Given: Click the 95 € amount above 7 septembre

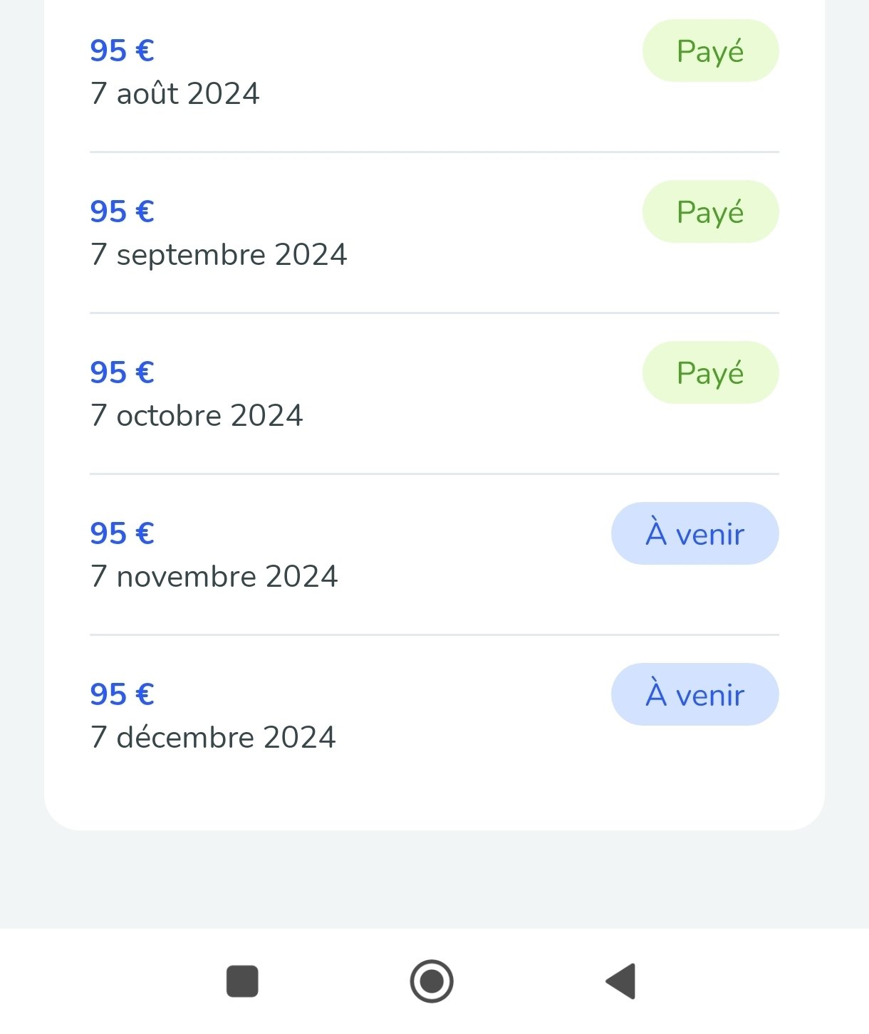Looking at the screenshot, I should pyautogui.click(x=122, y=211).
